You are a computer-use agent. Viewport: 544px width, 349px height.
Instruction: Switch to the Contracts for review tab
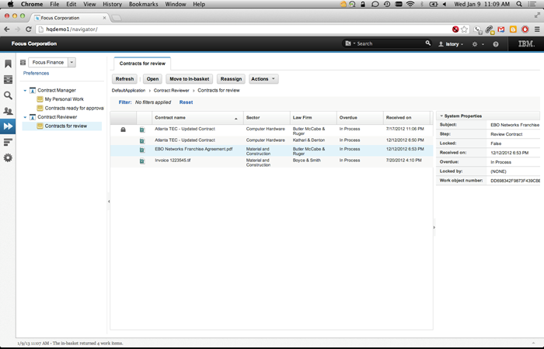pos(142,63)
